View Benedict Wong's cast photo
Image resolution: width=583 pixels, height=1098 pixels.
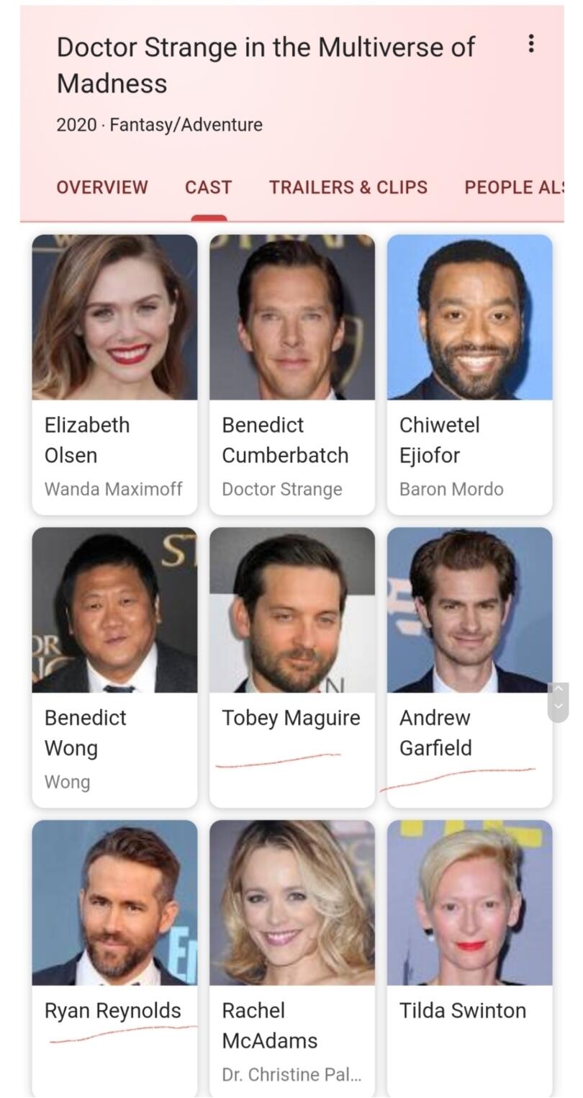coord(114,610)
